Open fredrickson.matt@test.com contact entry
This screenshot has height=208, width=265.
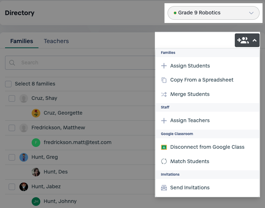click(77, 142)
